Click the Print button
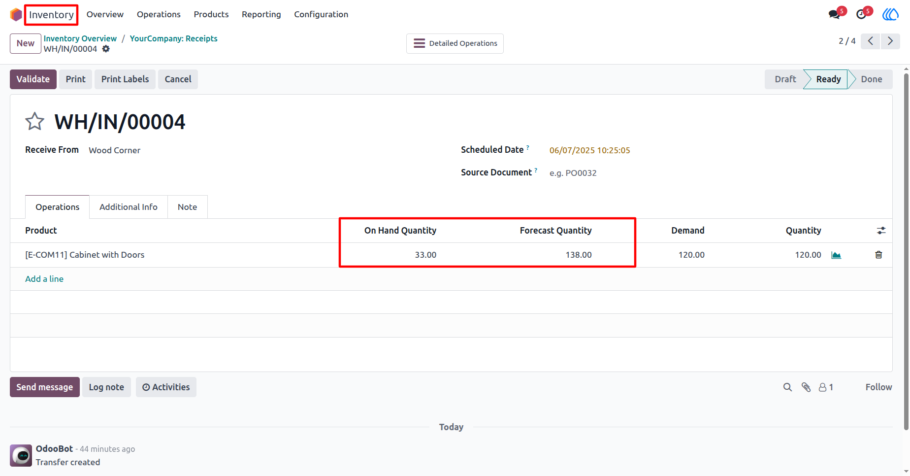 click(x=76, y=79)
